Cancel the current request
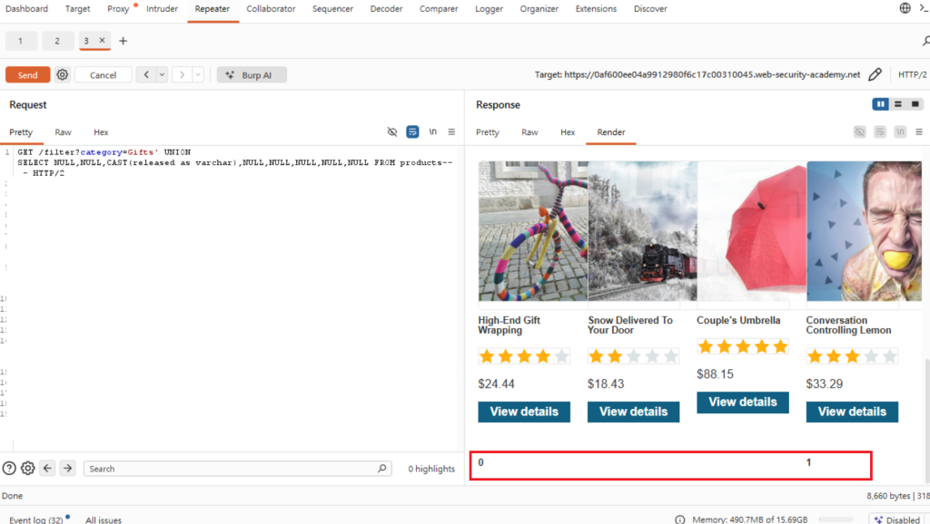 click(104, 74)
